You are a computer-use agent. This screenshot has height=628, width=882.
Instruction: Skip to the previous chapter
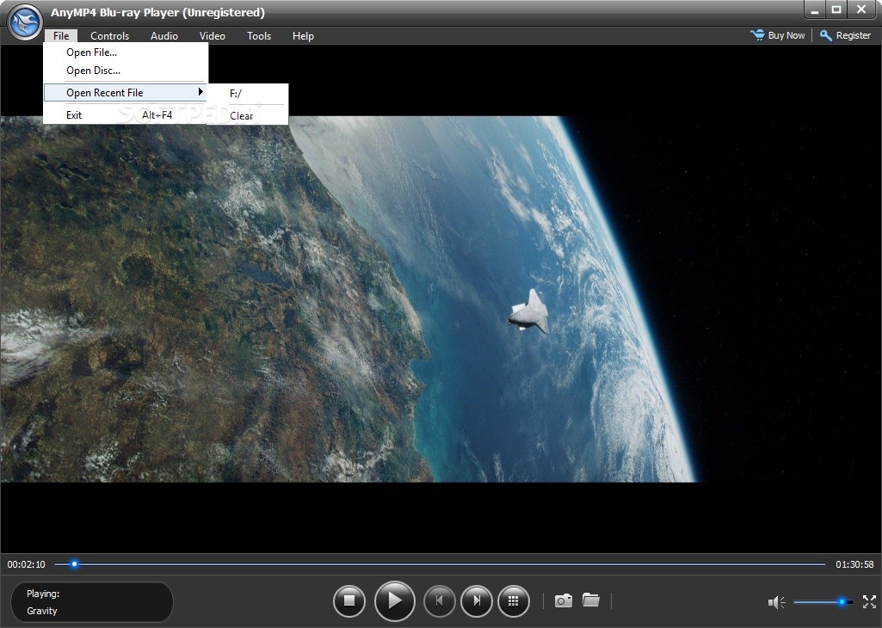(x=439, y=600)
